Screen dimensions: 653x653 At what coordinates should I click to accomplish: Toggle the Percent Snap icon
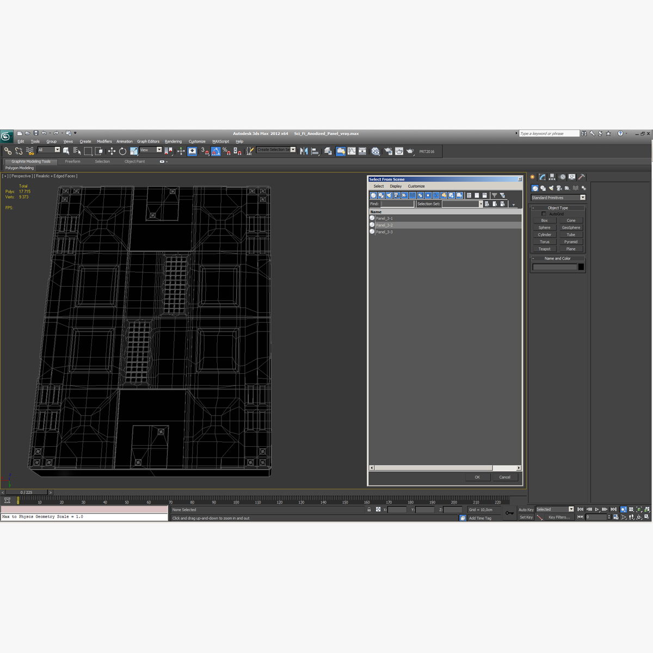(x=226, y=151)
